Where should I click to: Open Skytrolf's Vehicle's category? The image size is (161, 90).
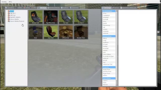(x=15, y=17)
